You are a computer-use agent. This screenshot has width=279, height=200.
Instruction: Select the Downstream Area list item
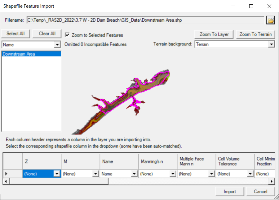pos(31,54)
